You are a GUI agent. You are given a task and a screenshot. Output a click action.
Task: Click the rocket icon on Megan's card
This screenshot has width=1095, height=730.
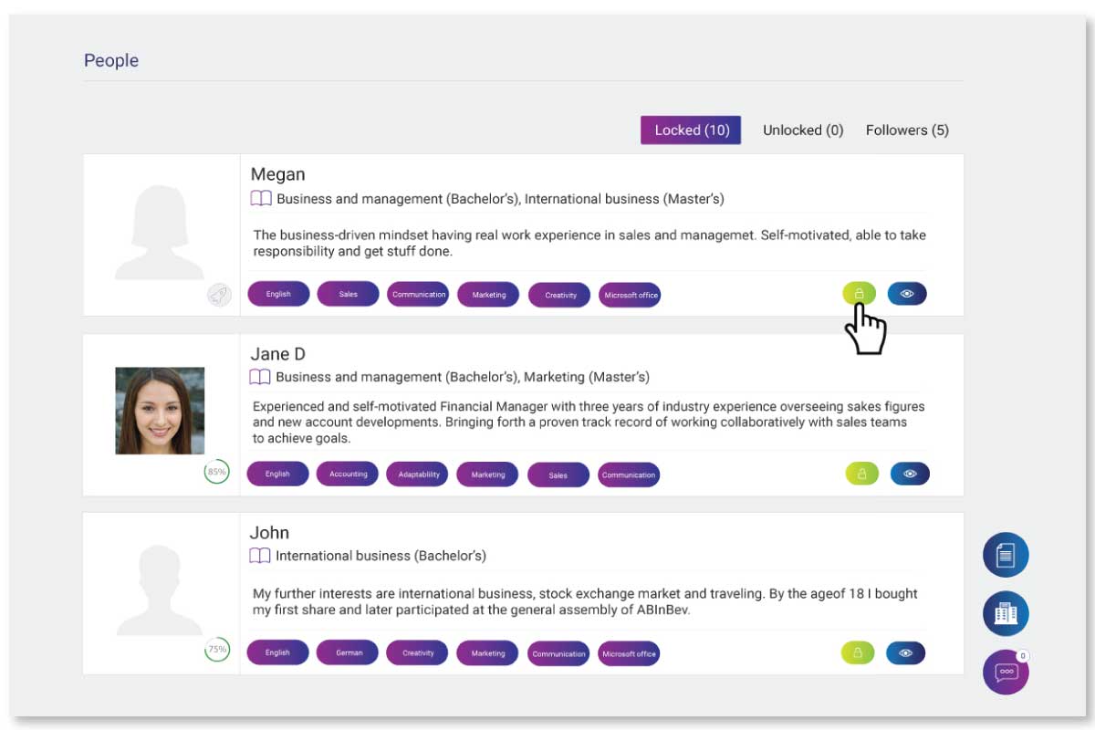[219, 295]
